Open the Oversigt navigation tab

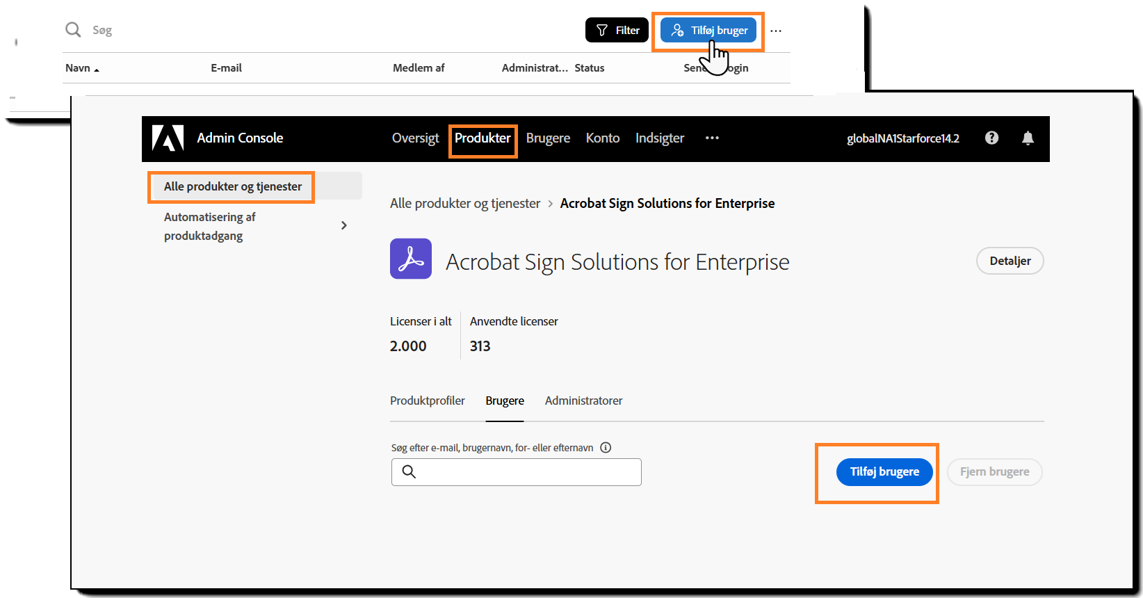(415, 138)
